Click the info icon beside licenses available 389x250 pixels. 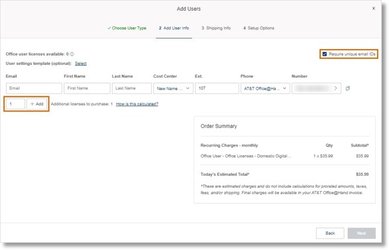[72, 54]
